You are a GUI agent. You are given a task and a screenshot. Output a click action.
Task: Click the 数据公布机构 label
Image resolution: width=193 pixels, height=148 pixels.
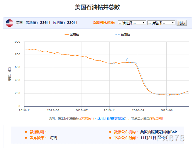click(126, 132)
